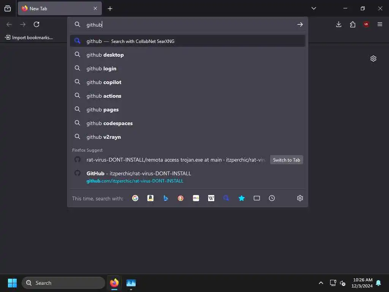Expand the list all tabs chevron

click(313, 8)
